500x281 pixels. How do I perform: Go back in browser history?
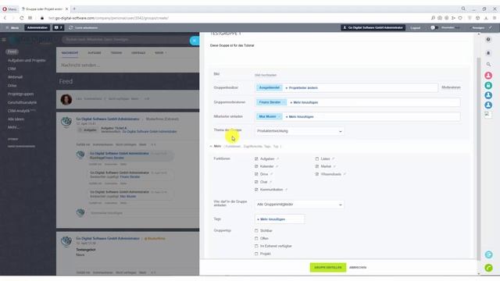[5, 18]
